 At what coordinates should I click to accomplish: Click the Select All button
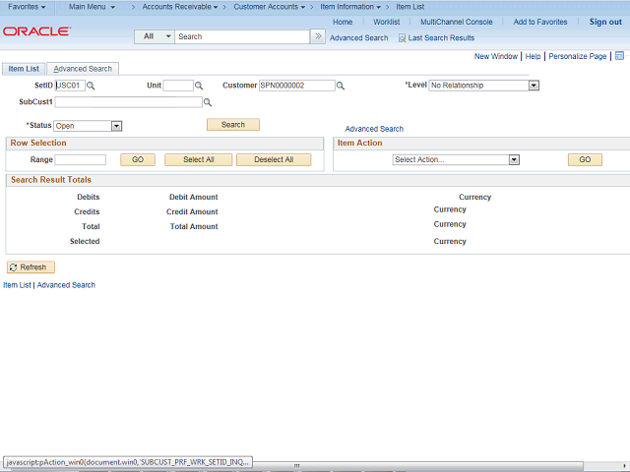coord(199,159)
